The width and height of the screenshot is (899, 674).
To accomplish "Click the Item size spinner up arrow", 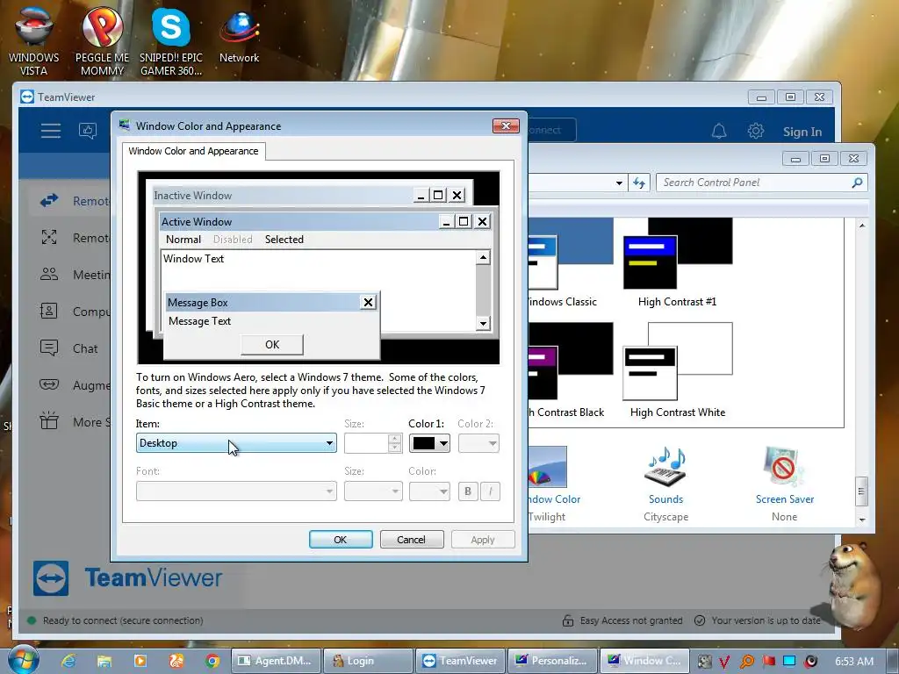I will [x=394, y=439].
